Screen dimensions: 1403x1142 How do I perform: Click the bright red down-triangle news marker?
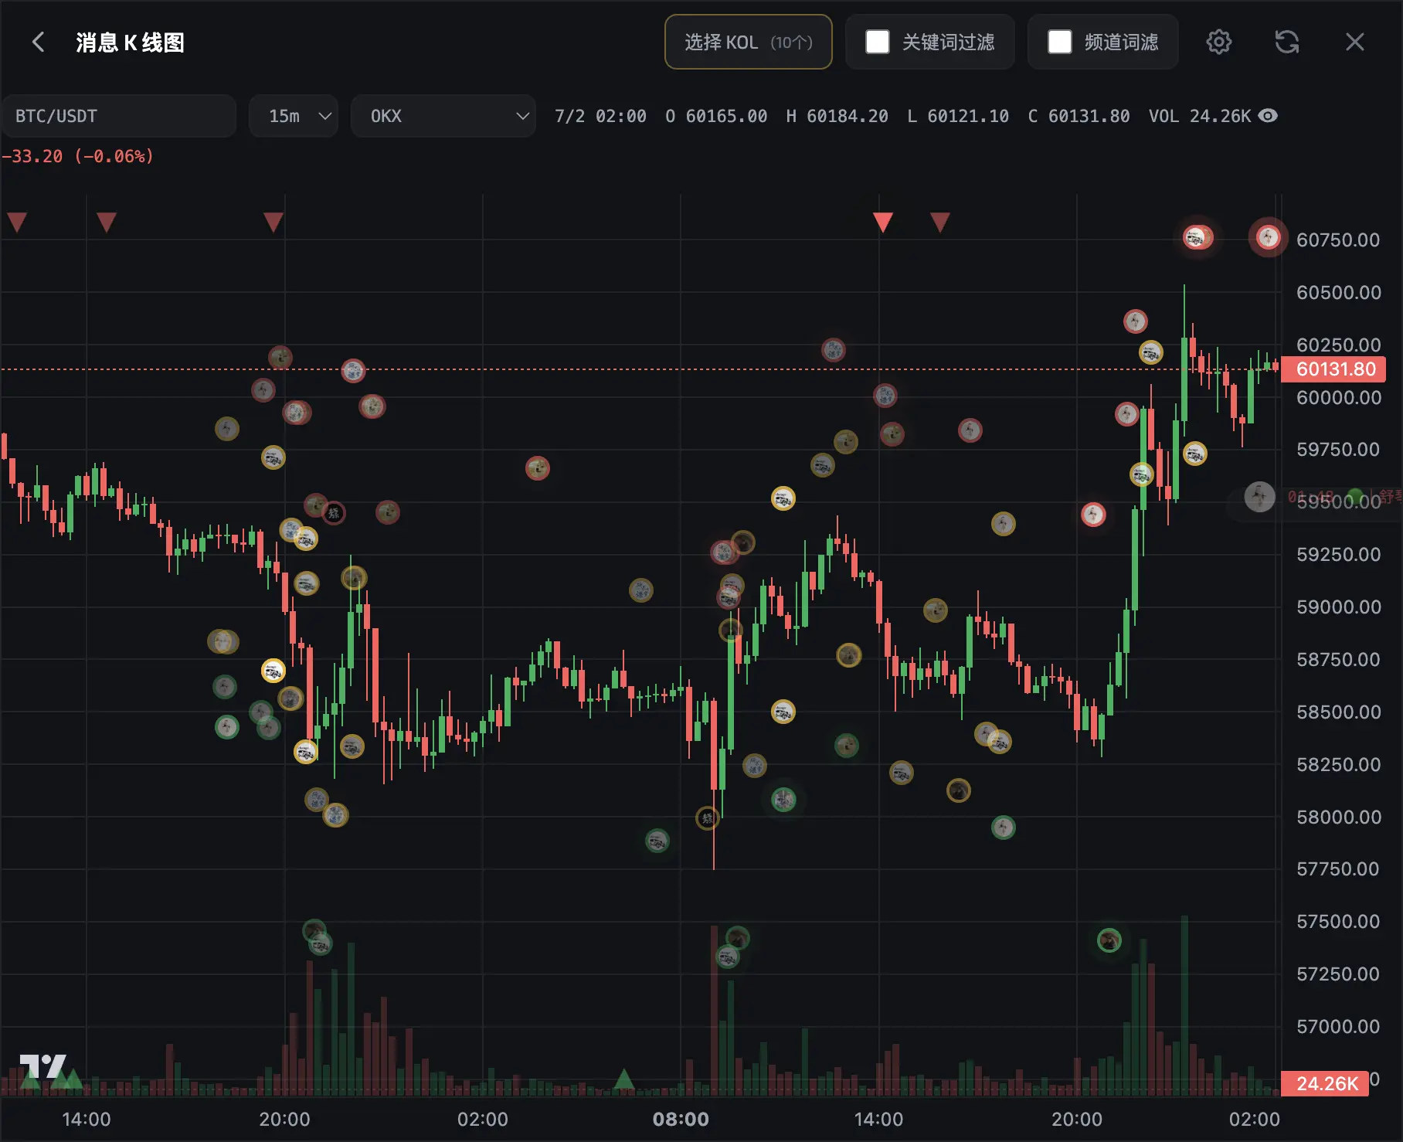pos(882,223)
